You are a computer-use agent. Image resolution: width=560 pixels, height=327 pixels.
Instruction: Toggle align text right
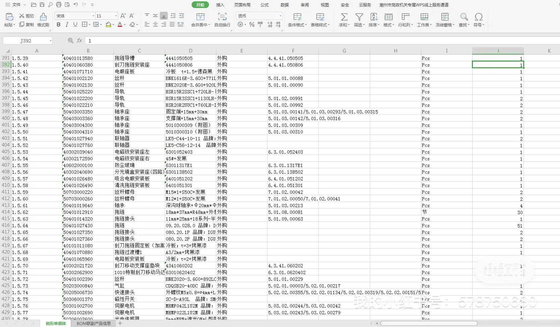pos(164,24)
